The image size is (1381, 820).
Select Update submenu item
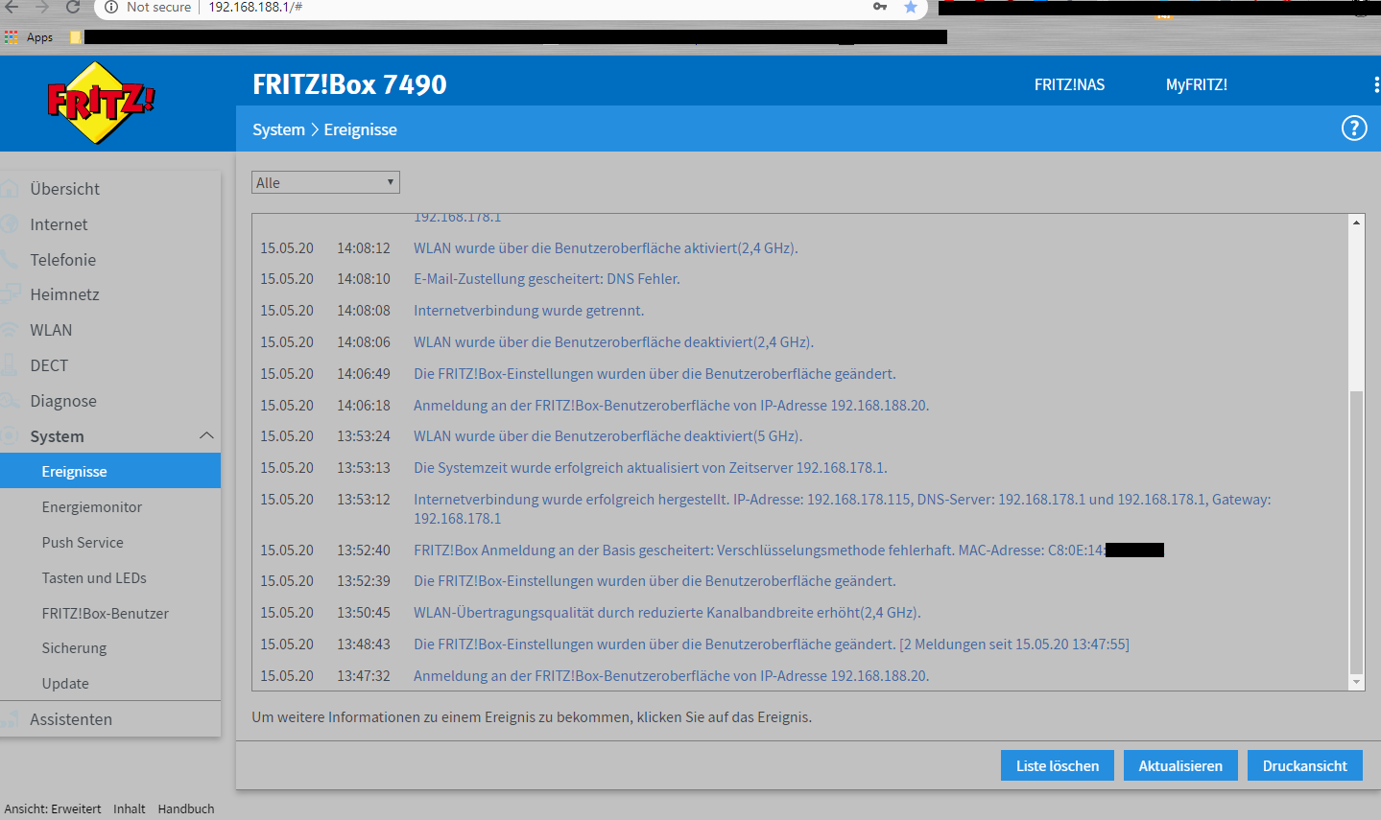65,684
